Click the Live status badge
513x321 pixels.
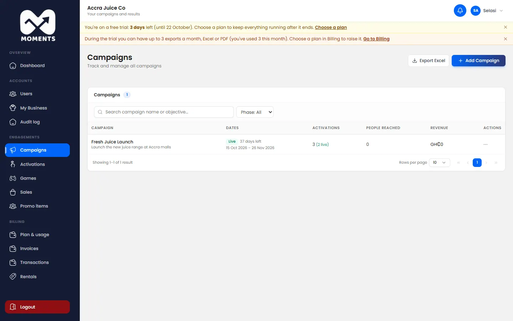[232, 142]
